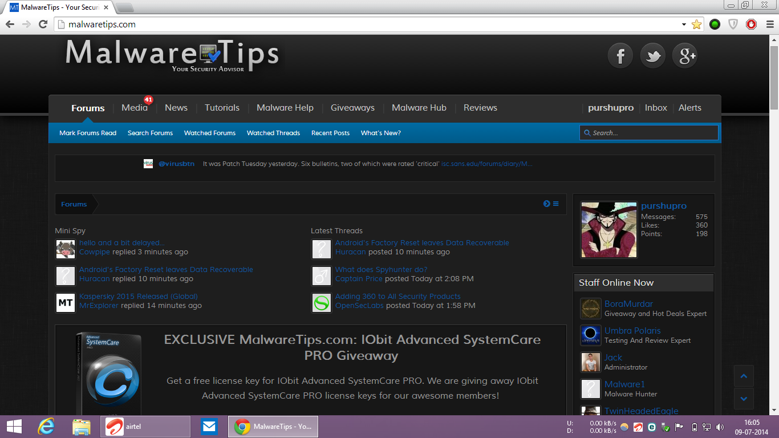Open the red stop-hand ad blocker extension

[752, 25]
